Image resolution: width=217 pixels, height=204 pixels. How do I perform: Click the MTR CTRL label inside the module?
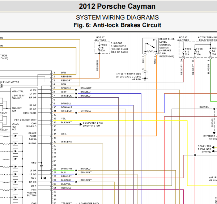18,92
